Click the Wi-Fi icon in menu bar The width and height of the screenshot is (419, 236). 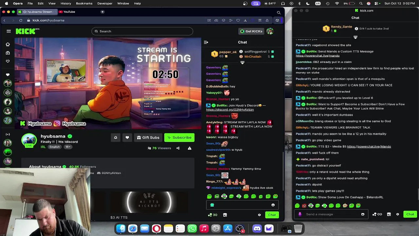click(337, 3)
